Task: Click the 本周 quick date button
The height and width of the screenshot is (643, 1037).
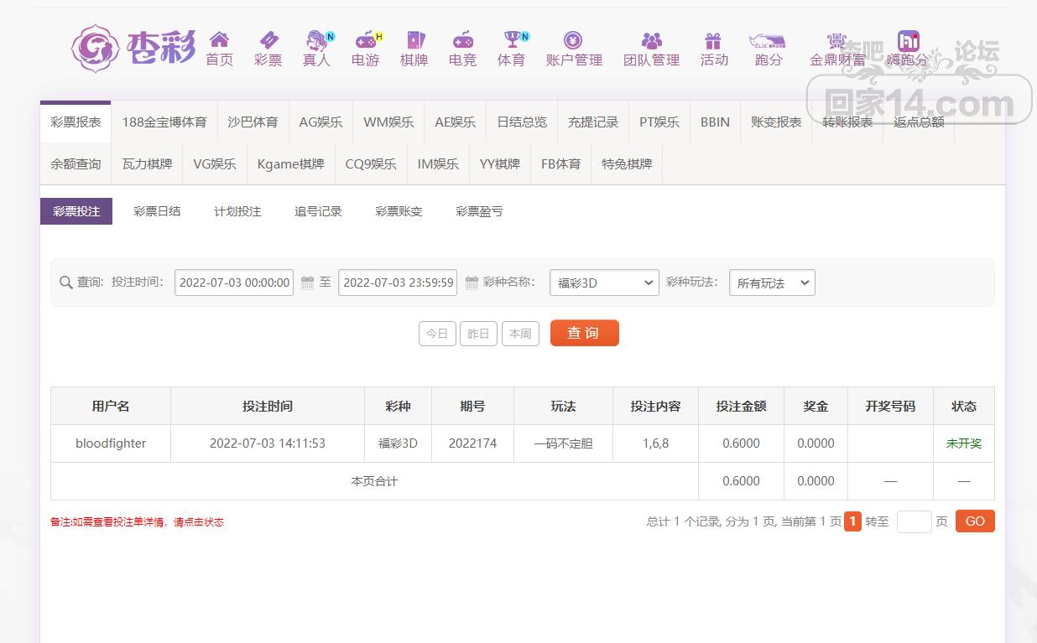Action: [520, 333]
